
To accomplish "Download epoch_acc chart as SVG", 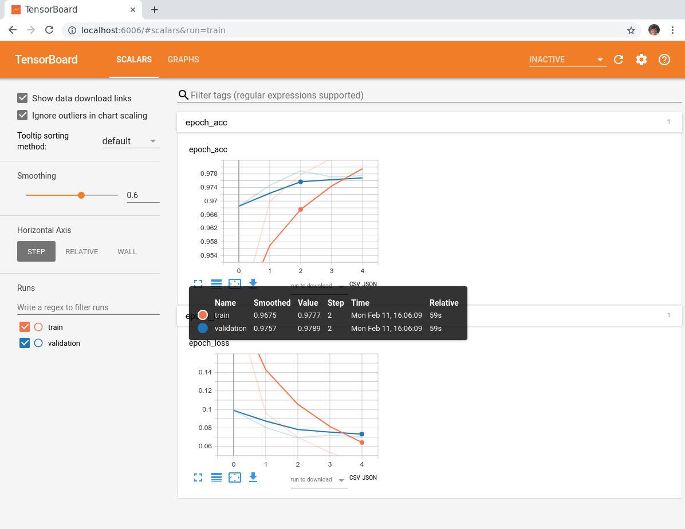I will click(x=253, y=283).
